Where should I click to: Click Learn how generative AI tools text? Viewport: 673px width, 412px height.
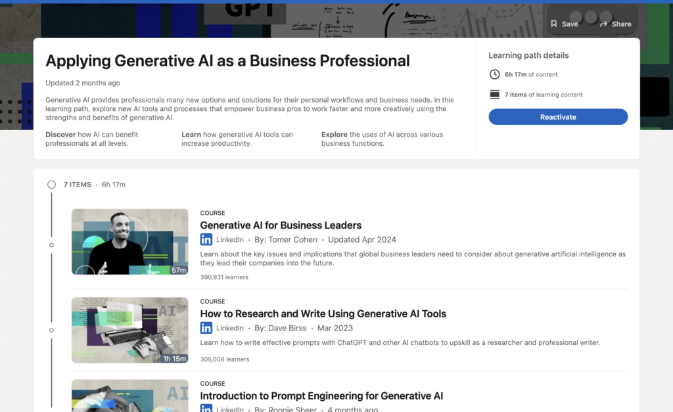click(237, 139)
